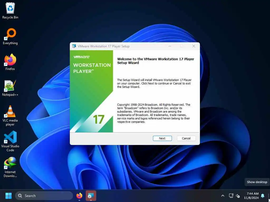Click the VMware setup title bar icon
Viewport: 270px width, 202px height.
point(74,46)
